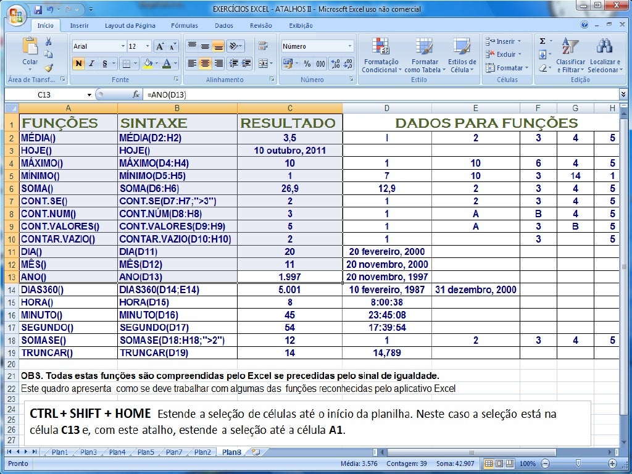
Task: Open sheet tab Plan1
Action: [x=60, y=452]
